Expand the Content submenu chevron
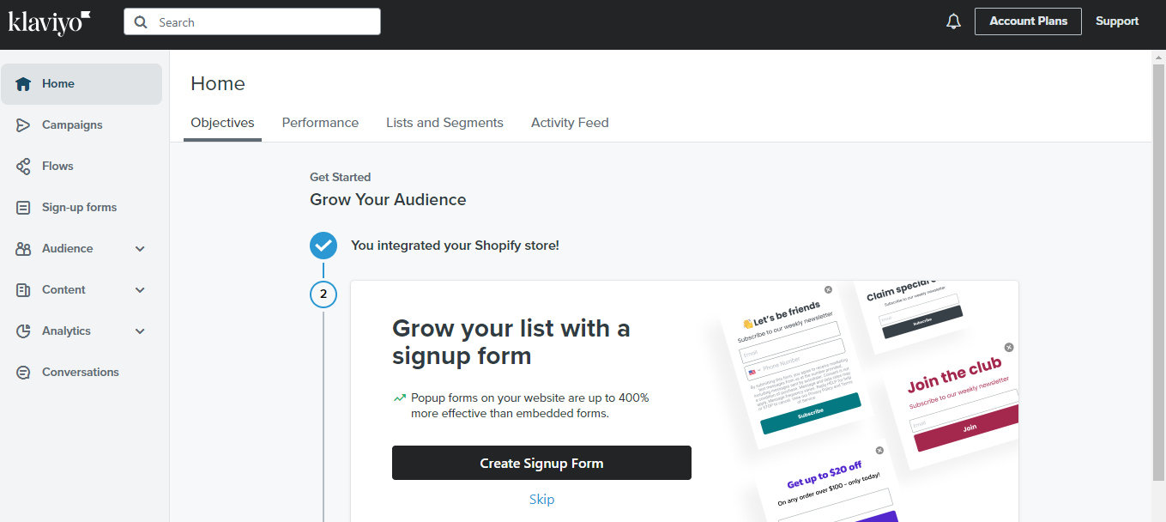 [x=140, y=290]
